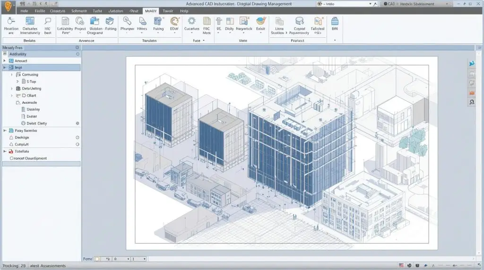This screenshot has width=484, height=270.
Task: Click the EDW circular icon
Action: click(x=174, y=22)
